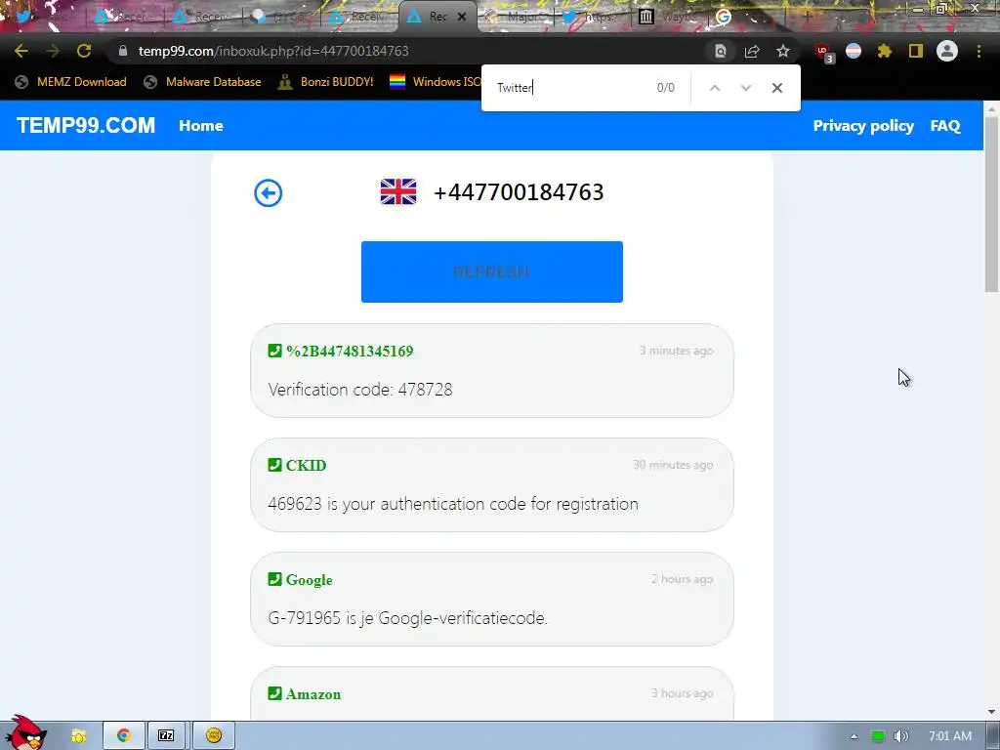1000x750 pixels.
Task: Go to Home in the site navbar
Action: 201,126
